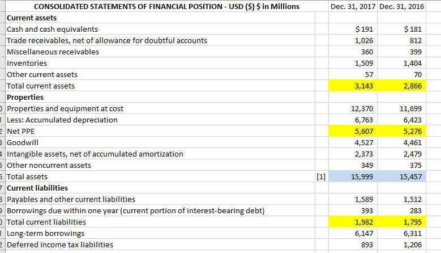
Task: Click the 57 other current assets value
Action: tap(369, 74)
